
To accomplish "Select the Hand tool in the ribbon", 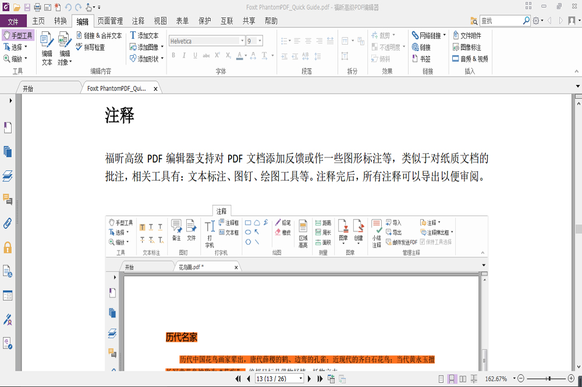I will pos(17,34).
